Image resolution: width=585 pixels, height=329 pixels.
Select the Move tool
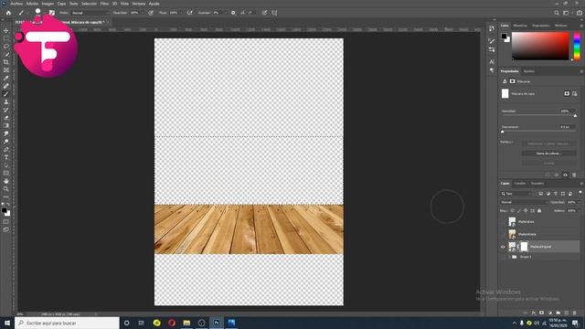[6, 30]
